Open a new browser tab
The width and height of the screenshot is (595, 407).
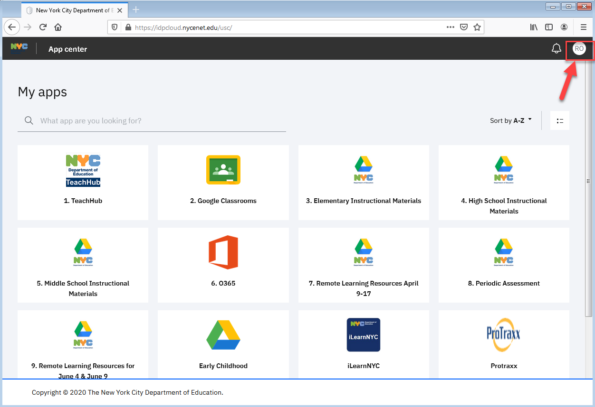pos(136,9)
